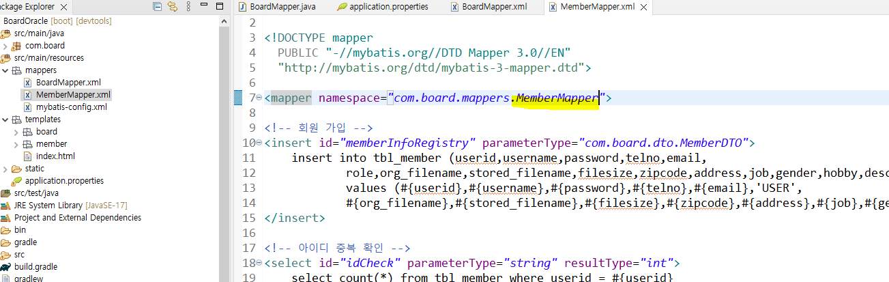This screenshot has width=889, height=282.
Task: Click the leaf icon on application.properties tab
Action: [341, 7]
